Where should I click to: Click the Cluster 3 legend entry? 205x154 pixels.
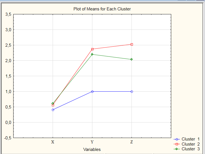click(187, 149)
